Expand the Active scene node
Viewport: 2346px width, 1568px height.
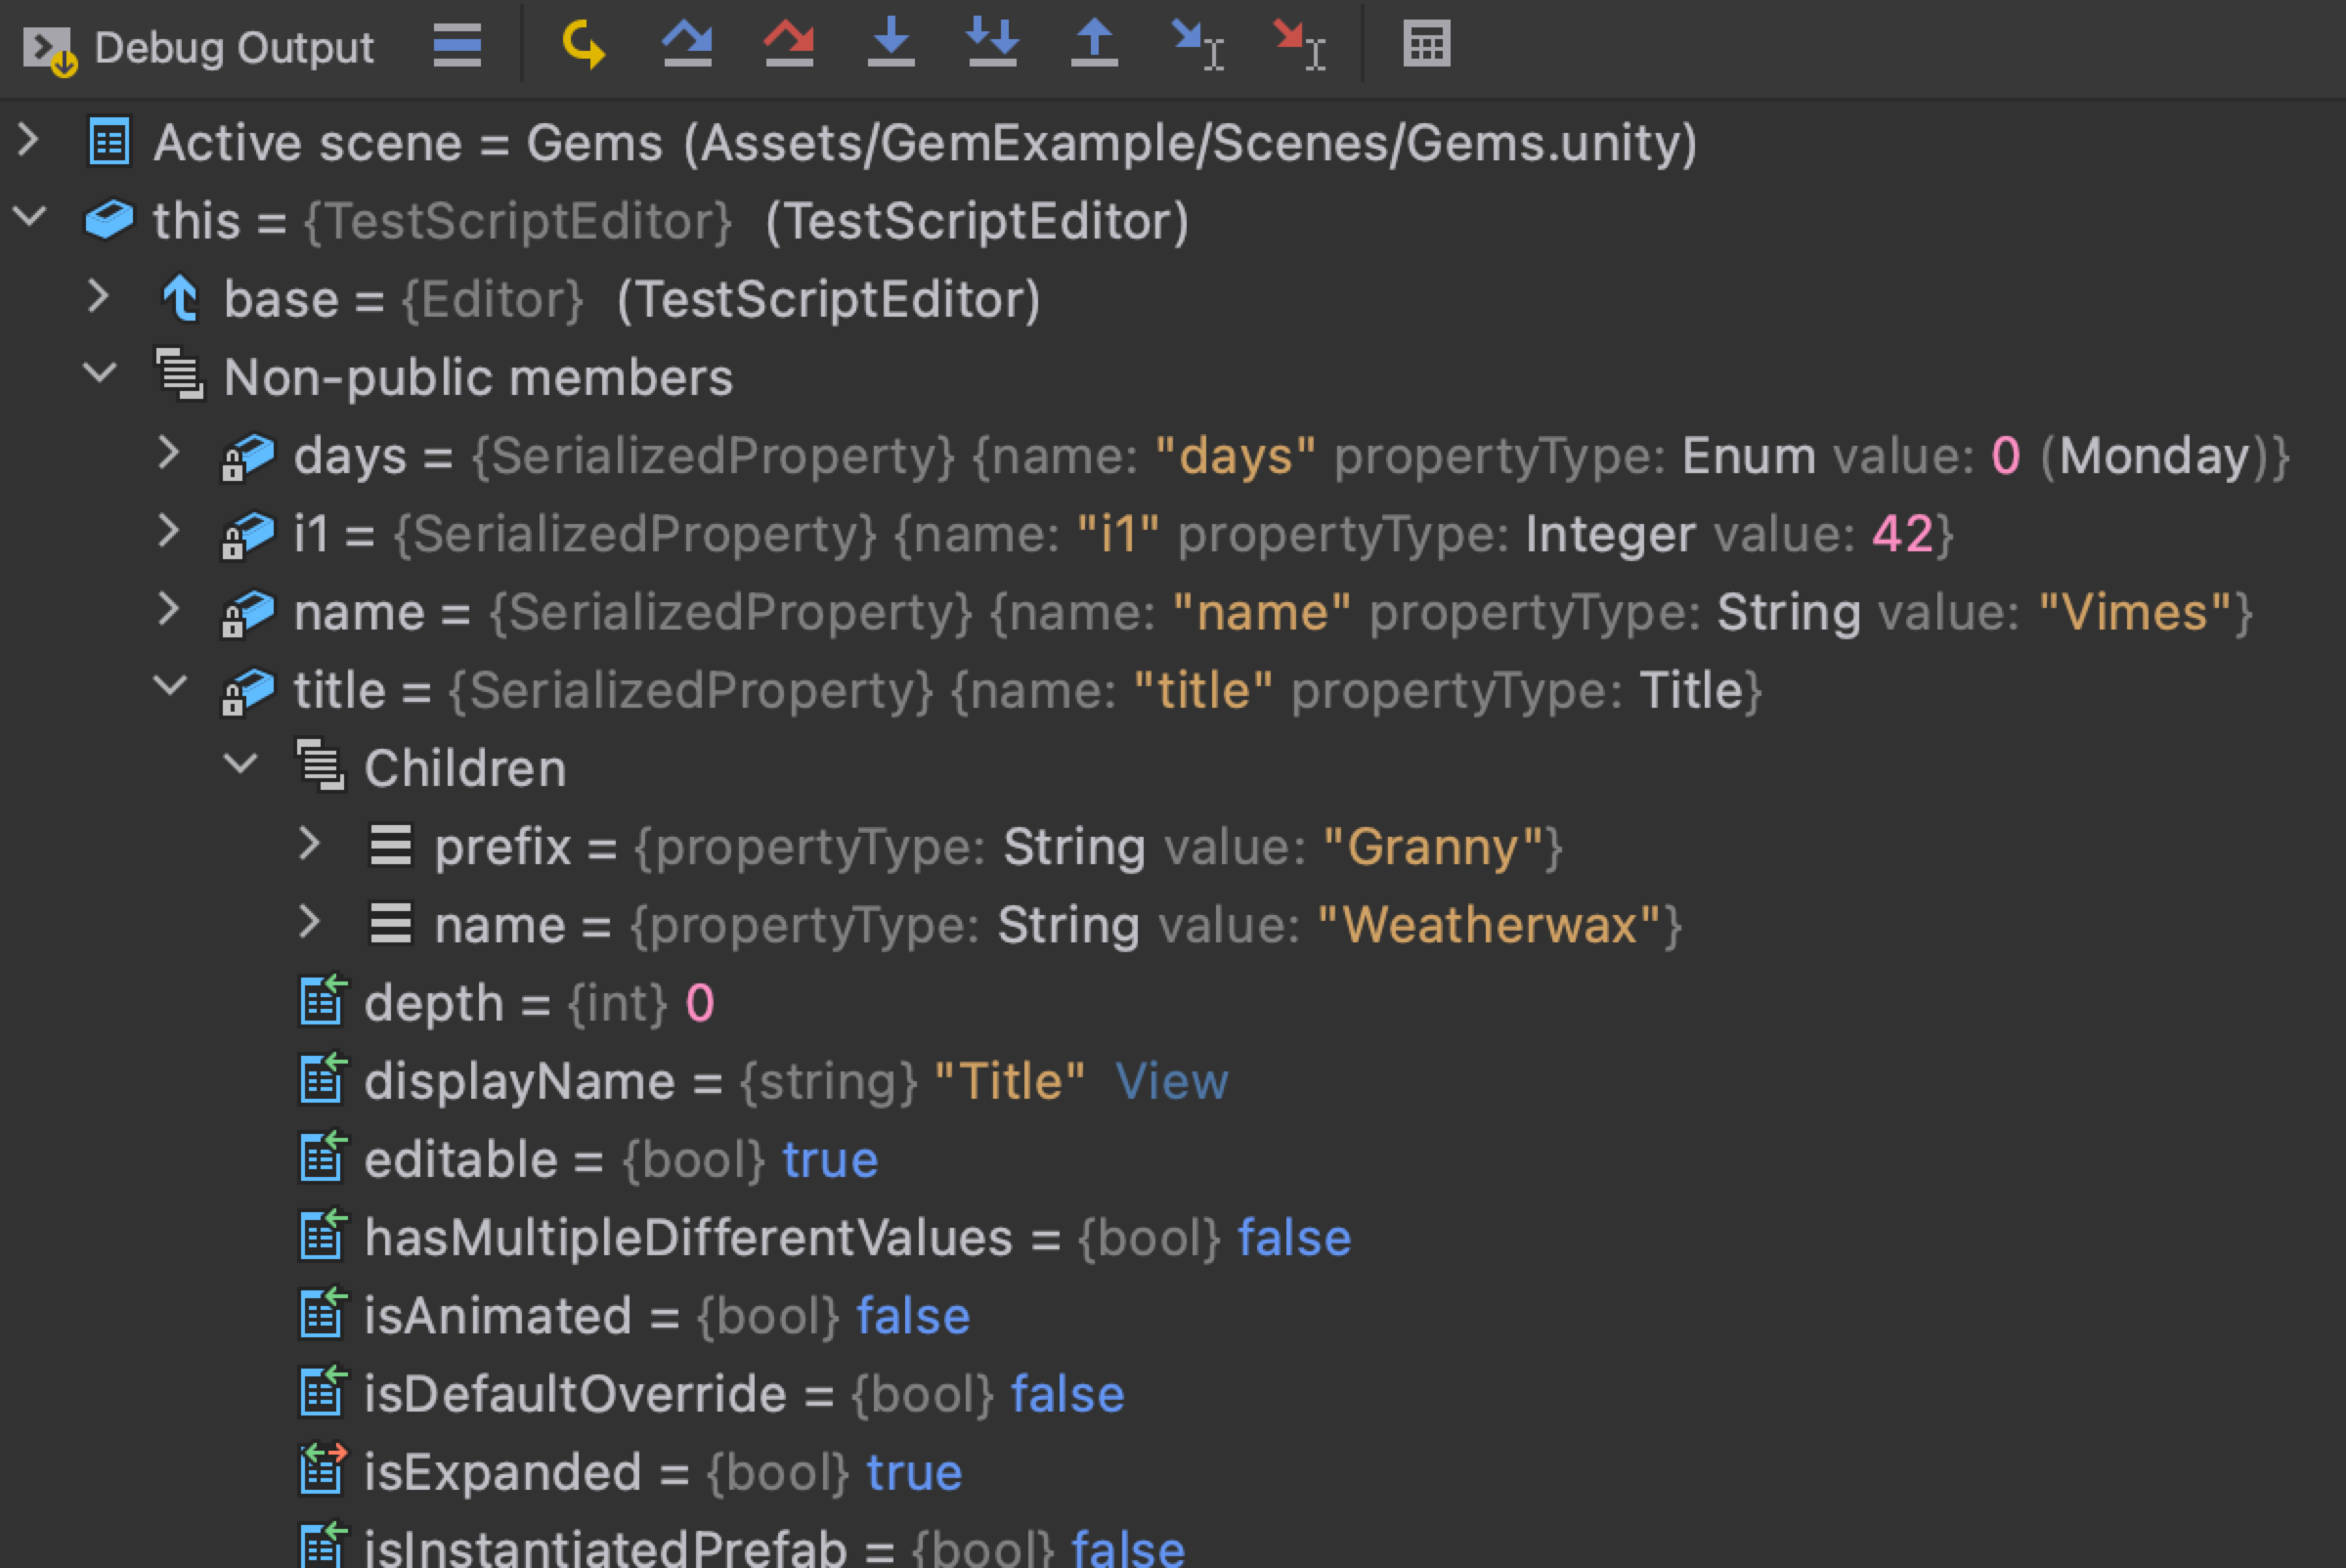tap(29, 140)
